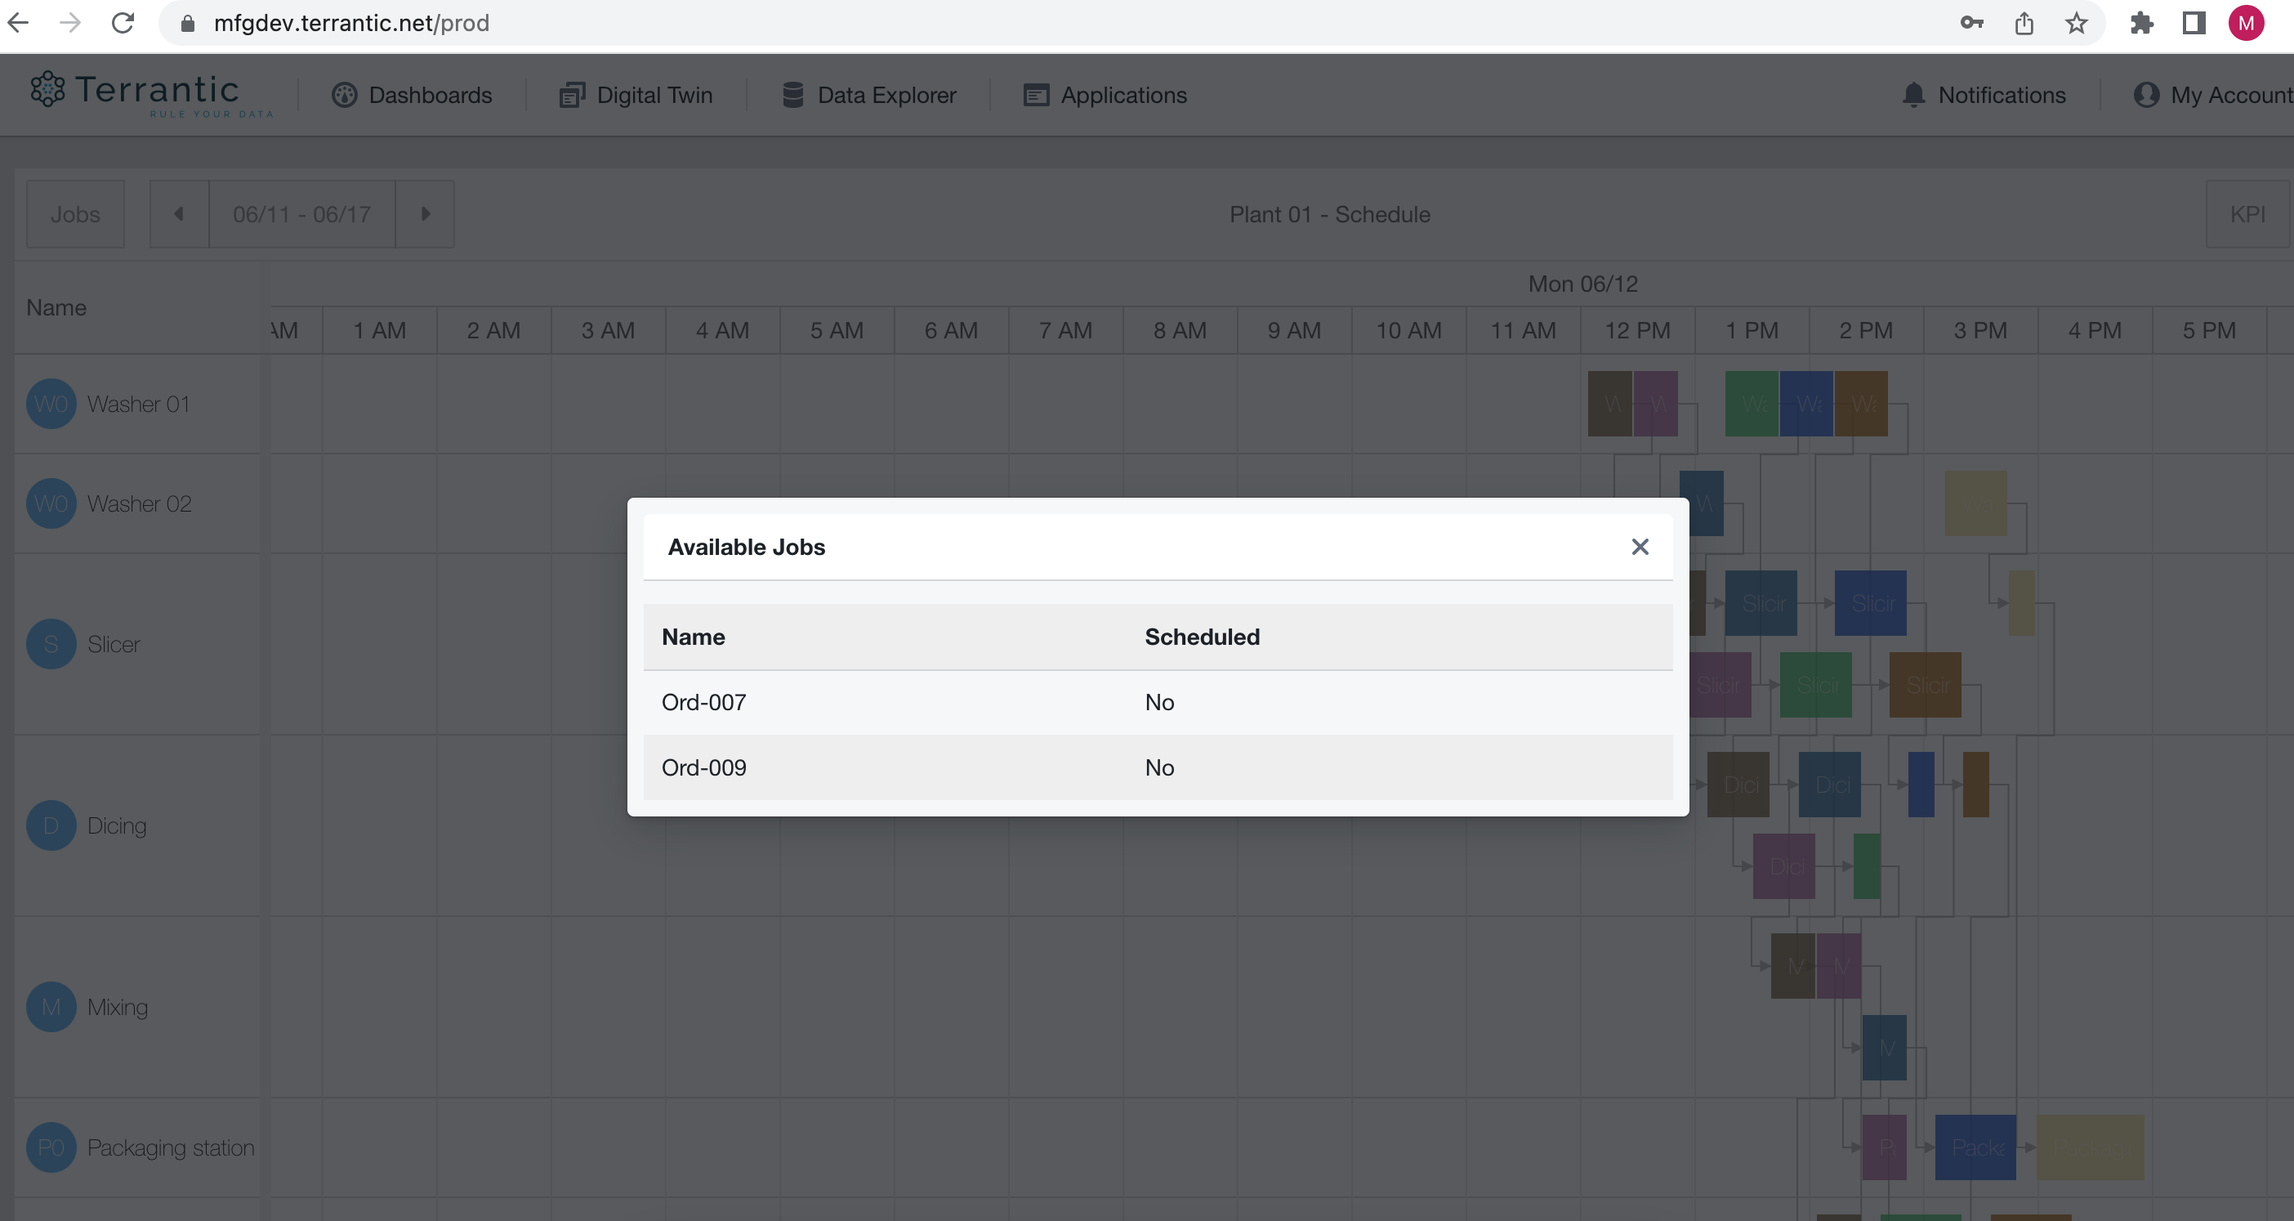Go to previous week with left arrow

tap(179, 215)
